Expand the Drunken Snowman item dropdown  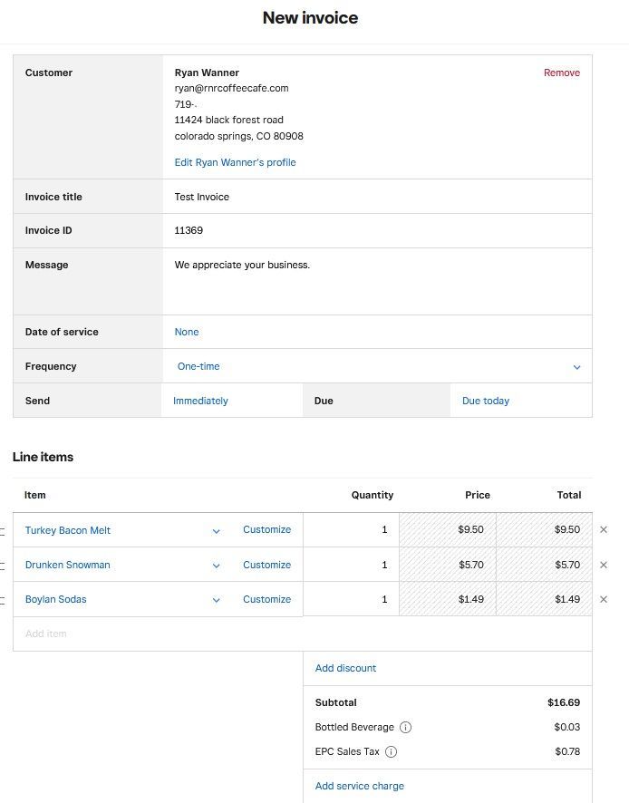[216, 566]
